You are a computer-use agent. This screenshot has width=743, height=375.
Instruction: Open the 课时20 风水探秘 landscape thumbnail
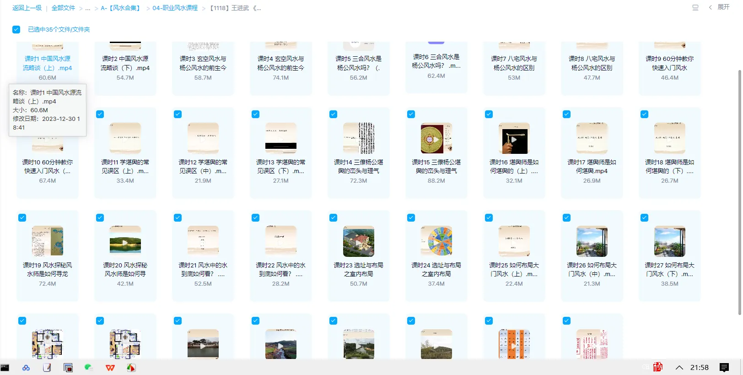(x=125, y=241)
